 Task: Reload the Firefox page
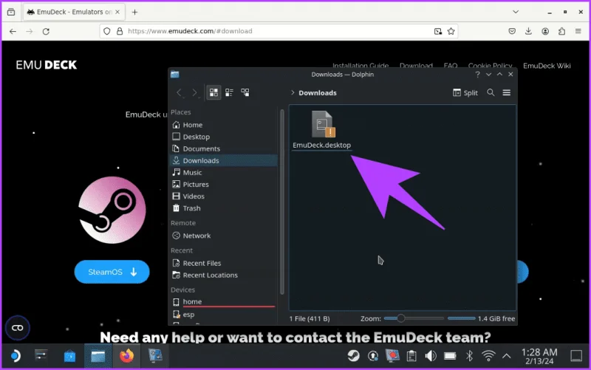(46, 31)
